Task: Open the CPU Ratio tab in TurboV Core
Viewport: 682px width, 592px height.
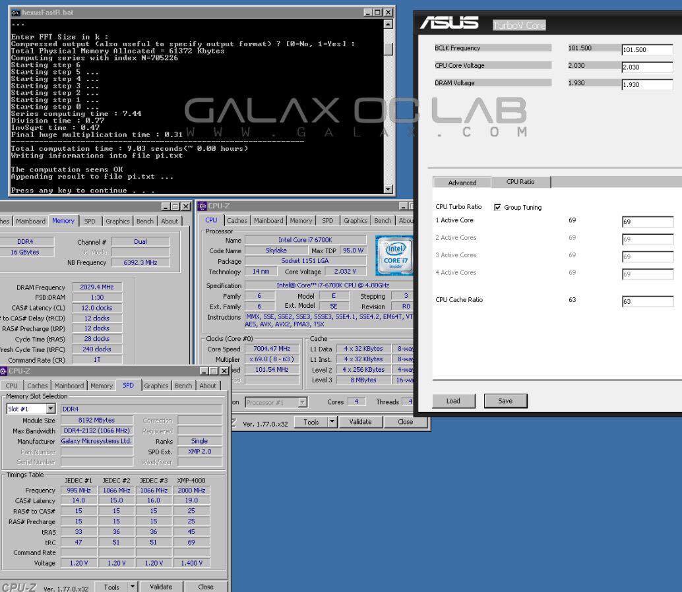Action: coord(520,182)
